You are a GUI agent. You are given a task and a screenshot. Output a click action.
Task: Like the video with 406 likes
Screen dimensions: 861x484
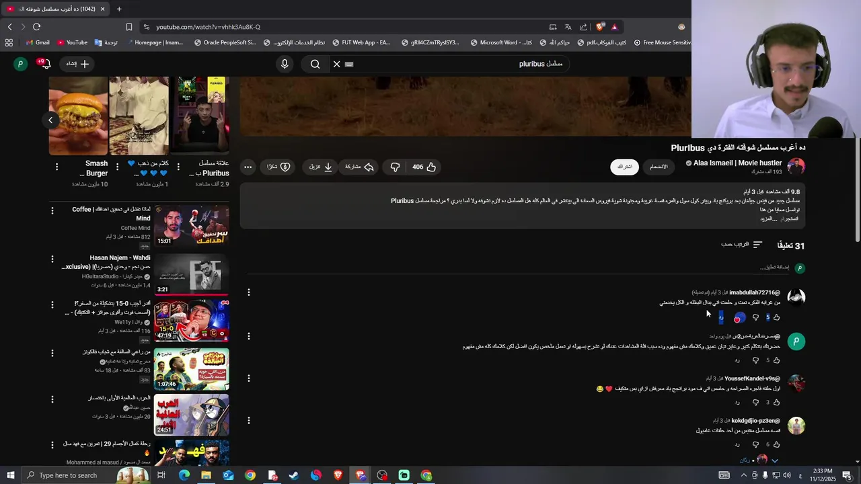coord(424,167)
